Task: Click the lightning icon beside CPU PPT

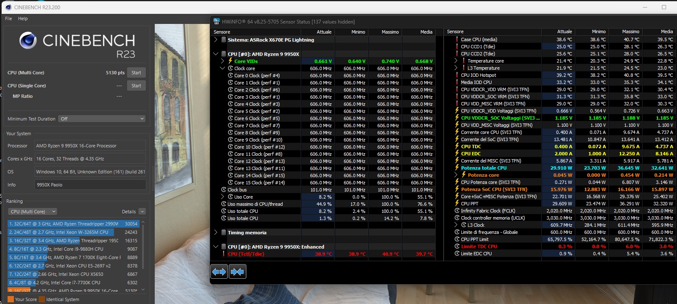Action: pos(457,204)
